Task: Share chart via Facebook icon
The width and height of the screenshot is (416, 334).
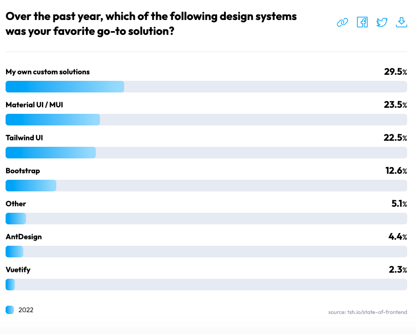Action: [x=362, y=22]
